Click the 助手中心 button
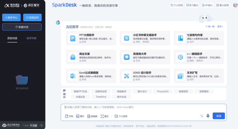The width and height of the screenshot is (238, 129). point(11,17)
